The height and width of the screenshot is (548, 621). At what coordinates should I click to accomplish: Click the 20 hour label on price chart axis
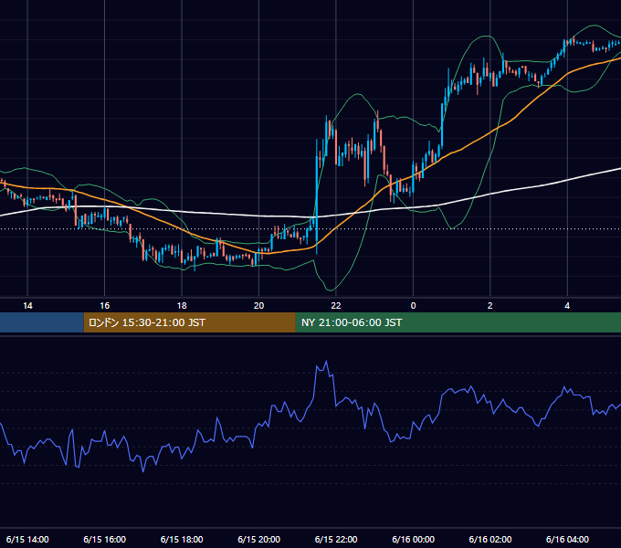258,306
